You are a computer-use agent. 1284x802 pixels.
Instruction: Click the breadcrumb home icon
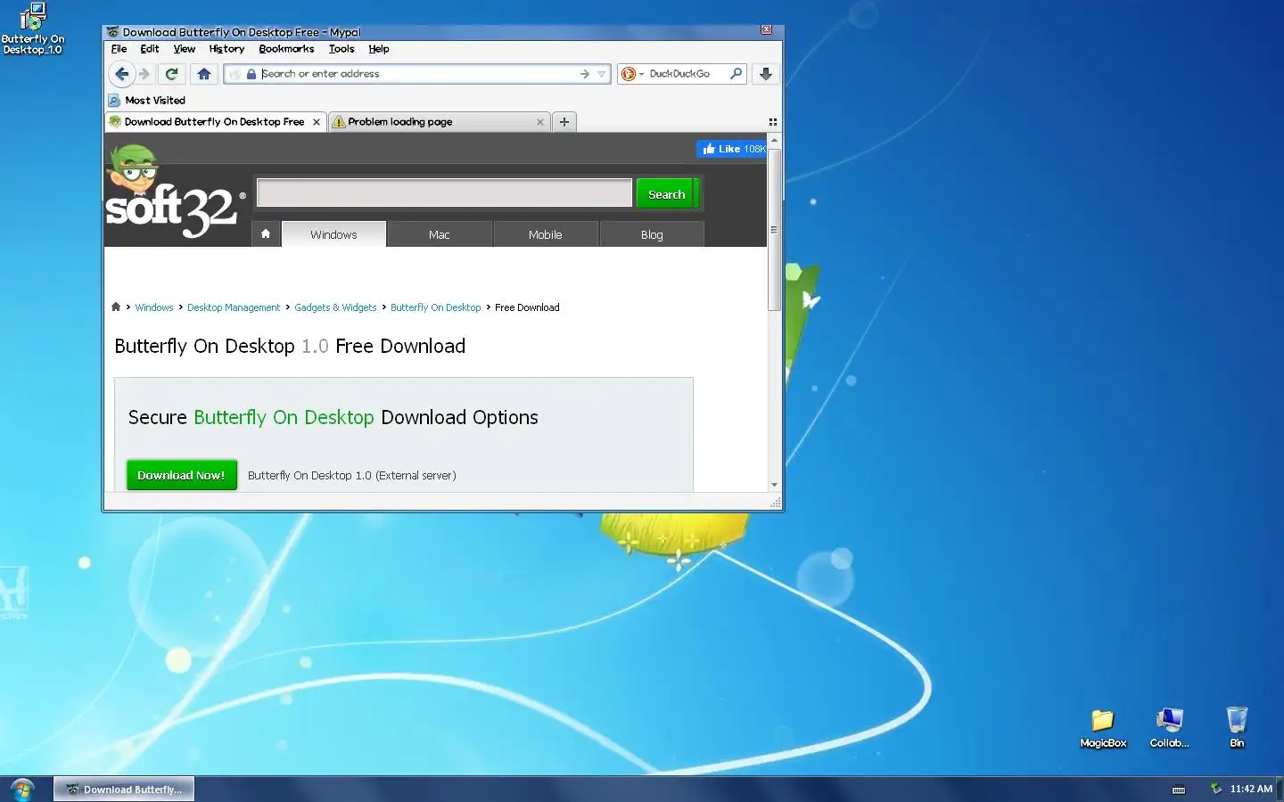pos(116,307)
